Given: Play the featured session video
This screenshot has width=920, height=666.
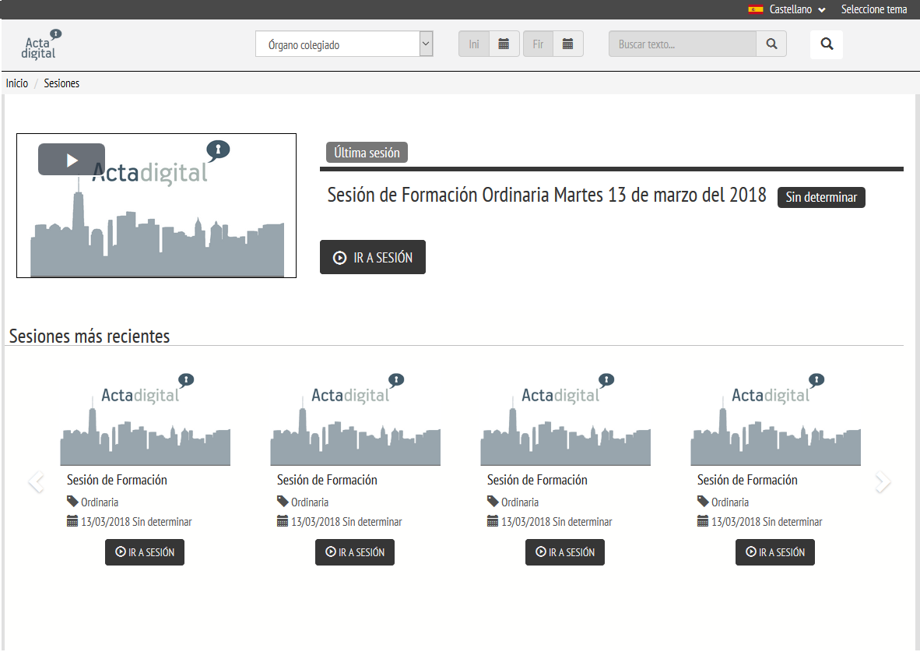Looking at the screenshot, I should 72,160.
